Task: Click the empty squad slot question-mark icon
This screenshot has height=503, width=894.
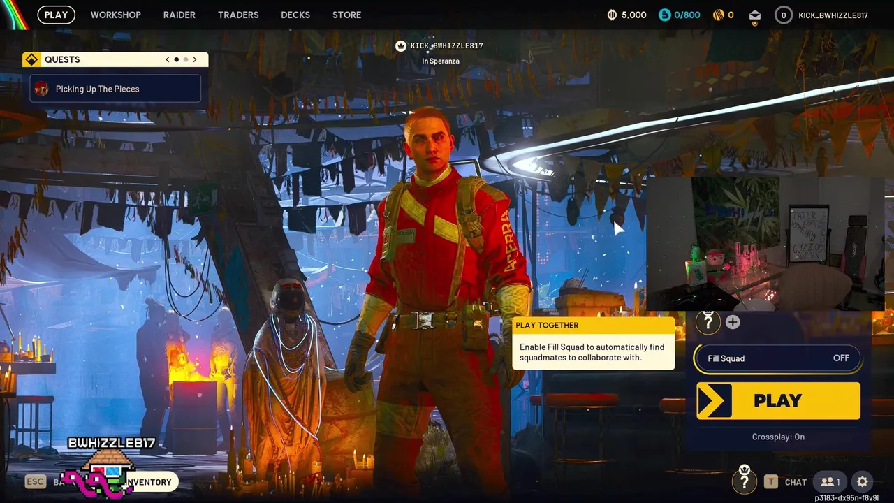Action: [708, 321]
